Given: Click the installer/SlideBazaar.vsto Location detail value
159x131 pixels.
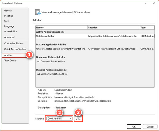Looking at the screenshot, I should click(83, 101).
